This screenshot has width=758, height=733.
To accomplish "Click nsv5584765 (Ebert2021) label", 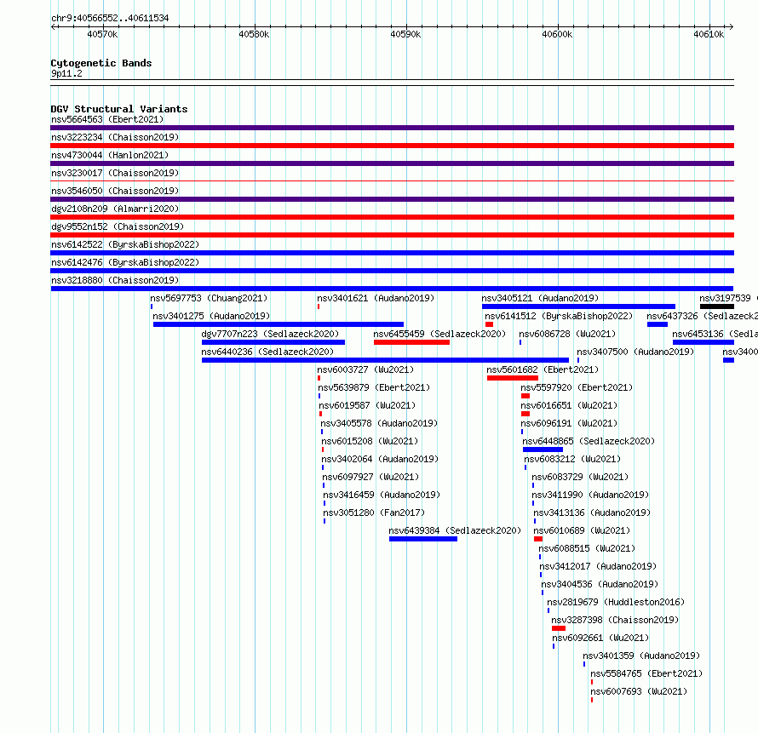I will click(646, 673).
